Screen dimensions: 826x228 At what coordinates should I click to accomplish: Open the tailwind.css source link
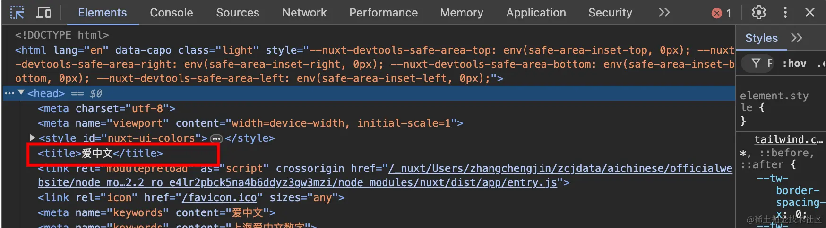tap(788, 139)
